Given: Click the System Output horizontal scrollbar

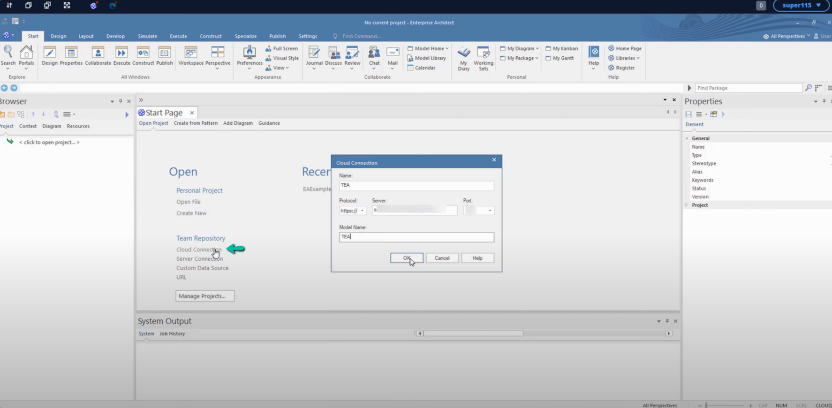Looking at the screenshot, I should (544, 333).
